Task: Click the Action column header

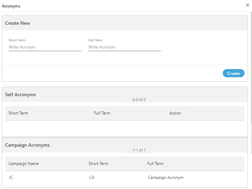Action: click(x=175, y=113)
